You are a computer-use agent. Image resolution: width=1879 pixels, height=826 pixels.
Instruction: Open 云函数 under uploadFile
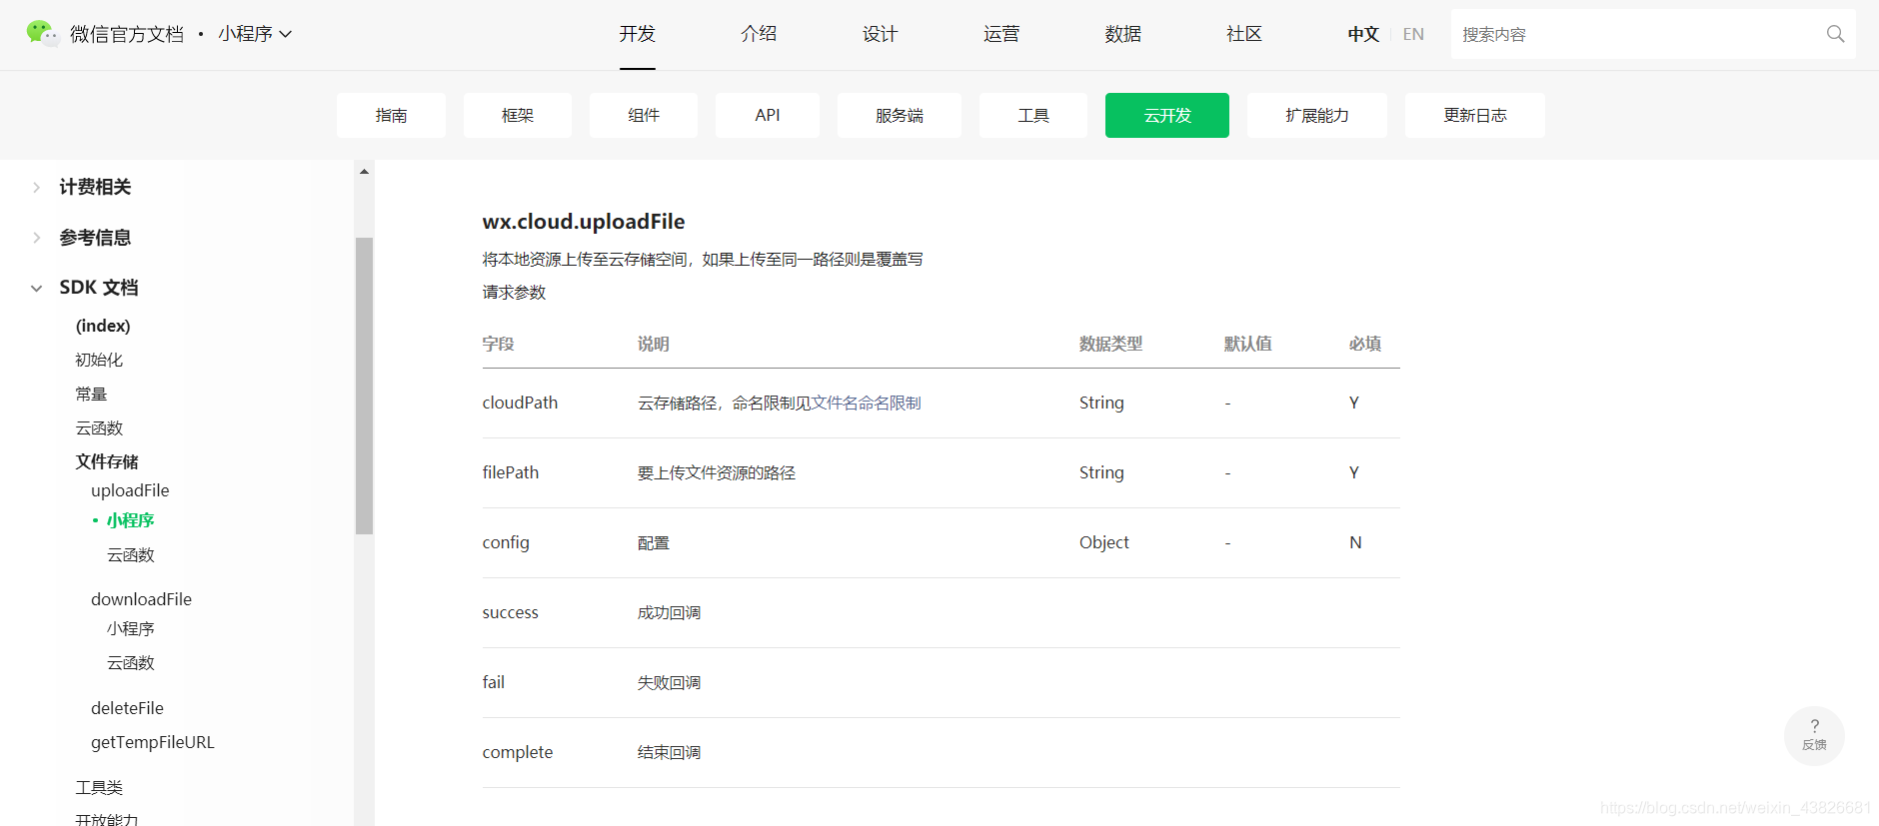click(131, 554)
